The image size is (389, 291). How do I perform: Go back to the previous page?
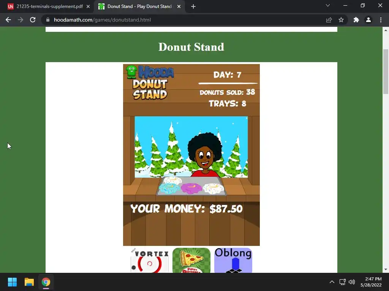8,20
